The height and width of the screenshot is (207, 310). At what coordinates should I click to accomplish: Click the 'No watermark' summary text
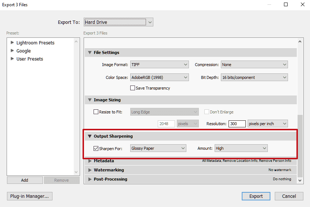[280, 170]
